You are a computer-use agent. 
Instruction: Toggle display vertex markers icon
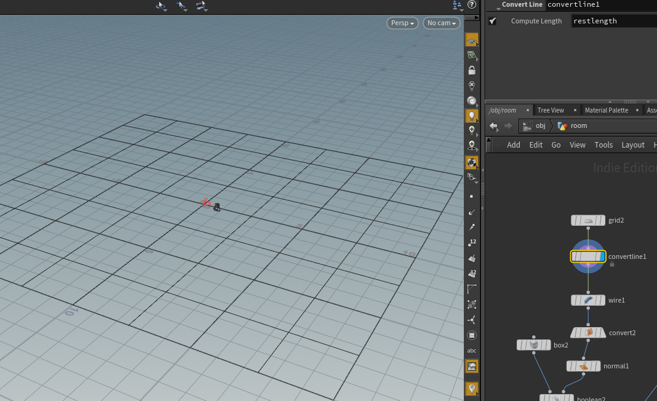coord(472,304)
